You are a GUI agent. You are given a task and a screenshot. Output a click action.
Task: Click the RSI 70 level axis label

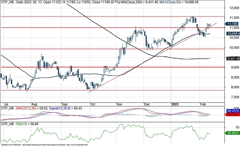click(x=237, y=127)
